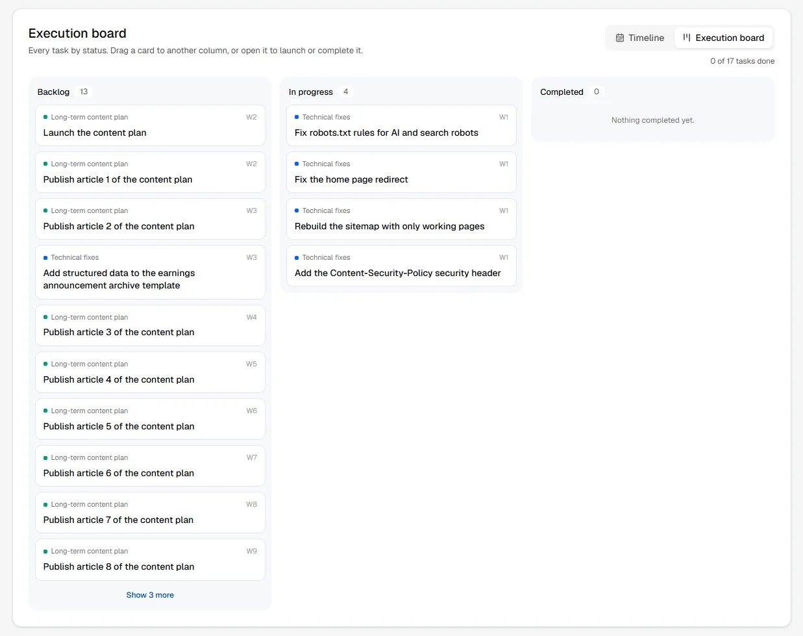Image resolution: width=803 pixels, height=636 pixels.
Task: Click the Completed count badge showing 0
Action: [x=597, y=92]
